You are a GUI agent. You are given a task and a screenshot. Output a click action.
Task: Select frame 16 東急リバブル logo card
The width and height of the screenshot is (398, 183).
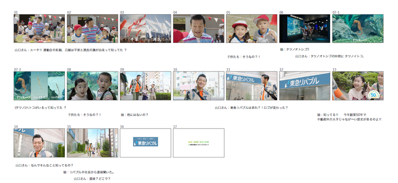click(x=145, y=143)
